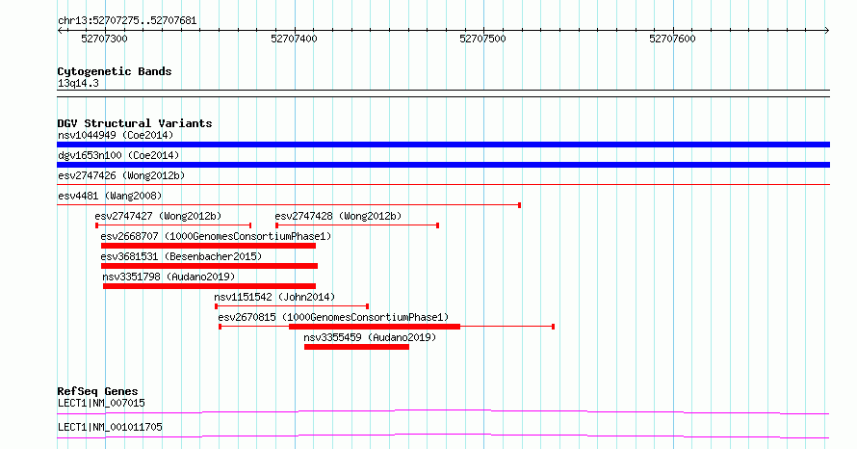Select the red nsv3355459 variant bar
This screenshot has width=857, height=449.
pyautogui.click(x=357, y=347)
